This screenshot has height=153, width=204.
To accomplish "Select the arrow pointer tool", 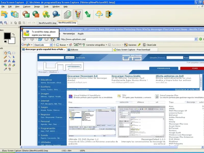I will tap(14, 57).
